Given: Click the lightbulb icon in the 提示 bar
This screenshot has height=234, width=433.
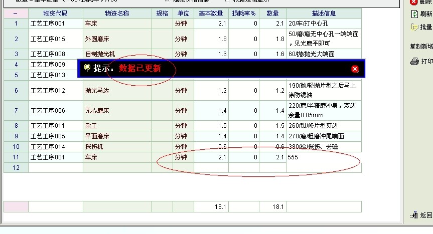Looking at the screenshot, I should coord(87,68).
